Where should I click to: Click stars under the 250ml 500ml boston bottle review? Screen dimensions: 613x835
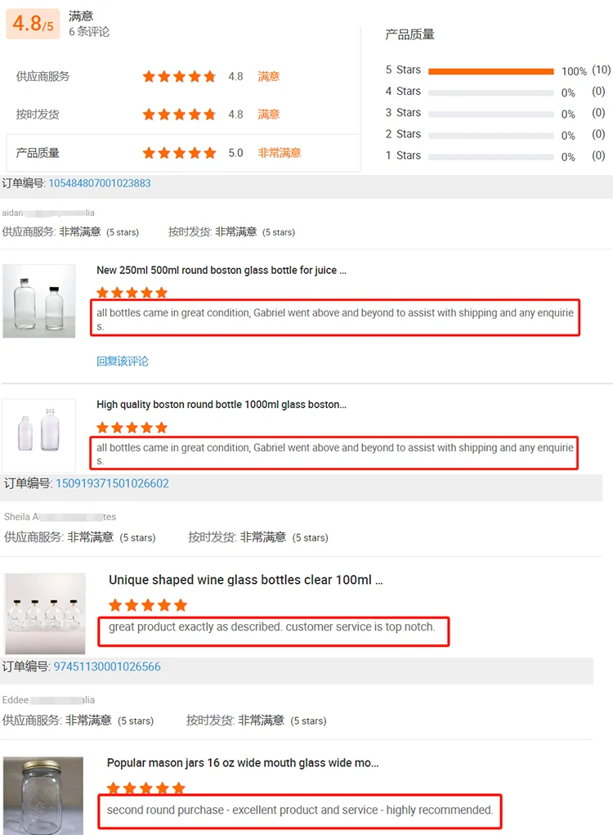click(132, 293)
